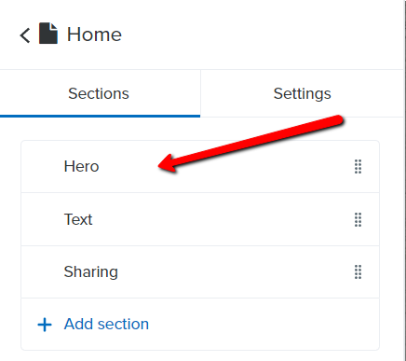Switch to the Sections tab
Image resolution: width=406 pixels, height=361 pixels.
[100, 93]
